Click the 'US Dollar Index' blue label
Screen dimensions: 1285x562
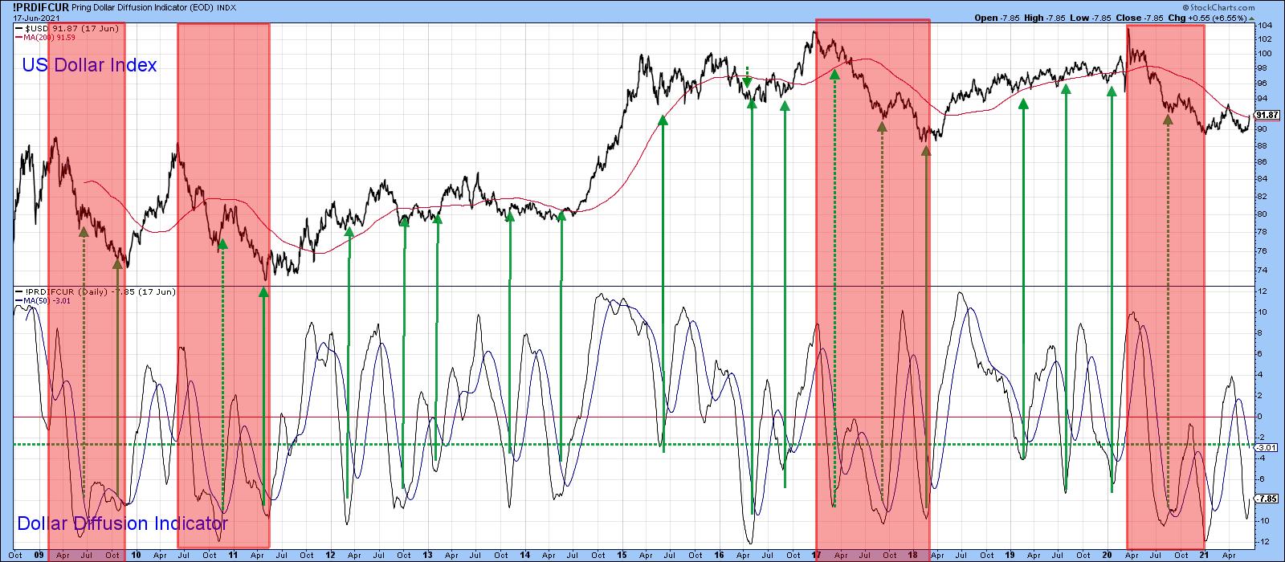tap(88, 65)
